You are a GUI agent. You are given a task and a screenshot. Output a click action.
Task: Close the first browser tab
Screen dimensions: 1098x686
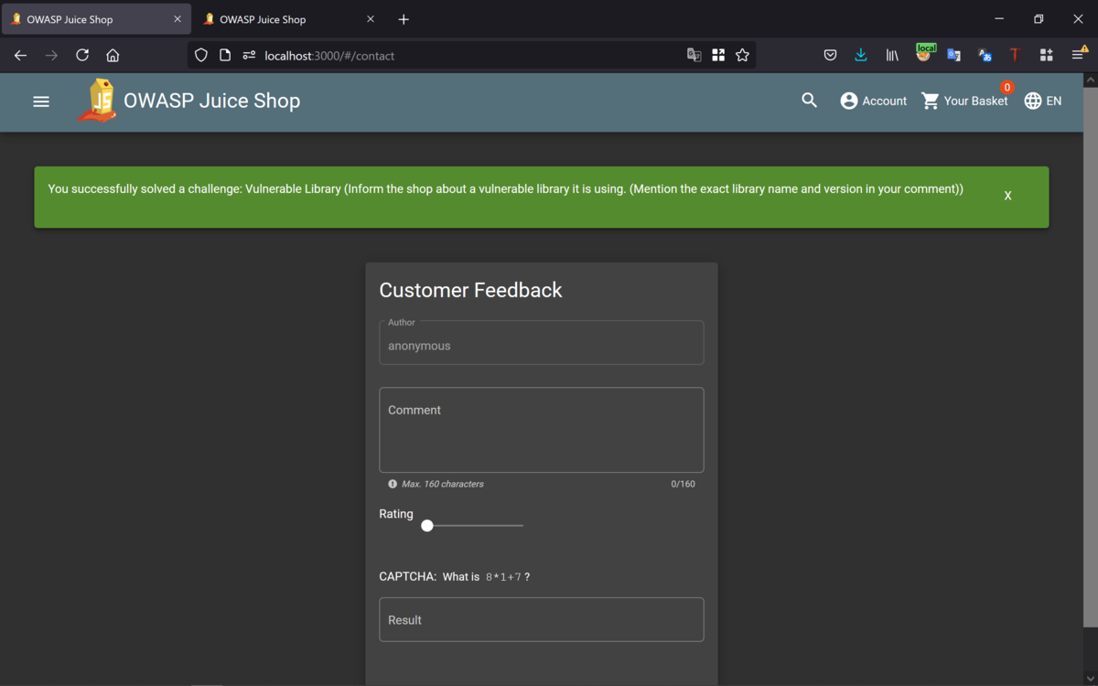click(178, 19)
